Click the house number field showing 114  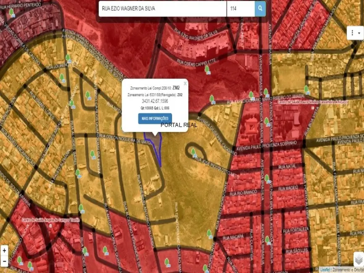[x=241, y=8]
